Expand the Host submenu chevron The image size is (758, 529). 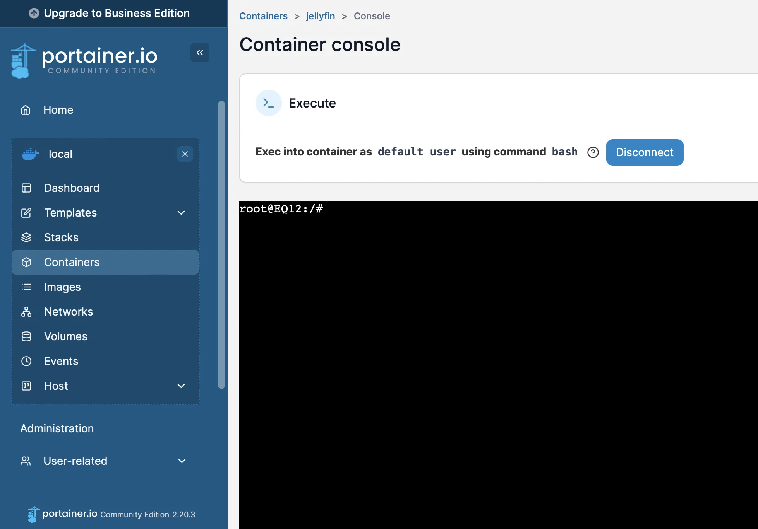[x=181, y=386]
